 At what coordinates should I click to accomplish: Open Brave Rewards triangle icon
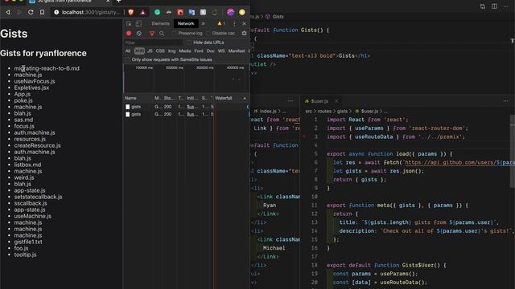pyautogui.click(x=142, y=12)
